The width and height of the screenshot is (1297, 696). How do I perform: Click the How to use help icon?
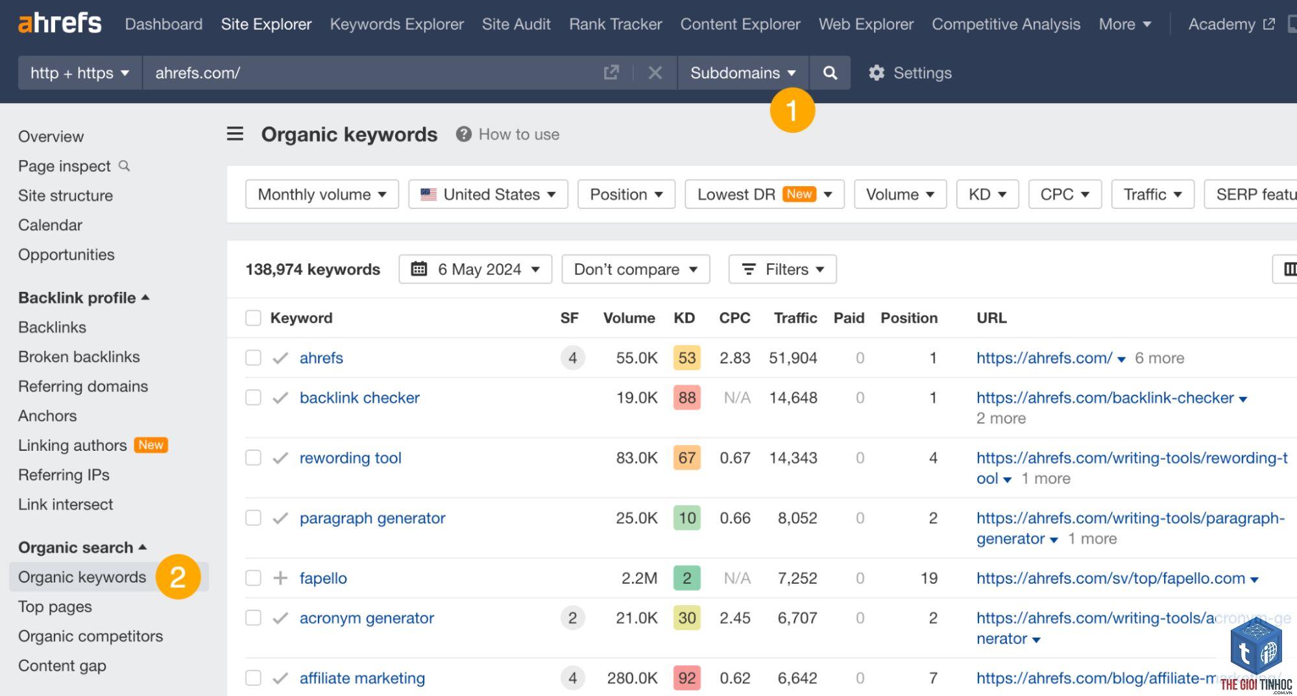463,134
